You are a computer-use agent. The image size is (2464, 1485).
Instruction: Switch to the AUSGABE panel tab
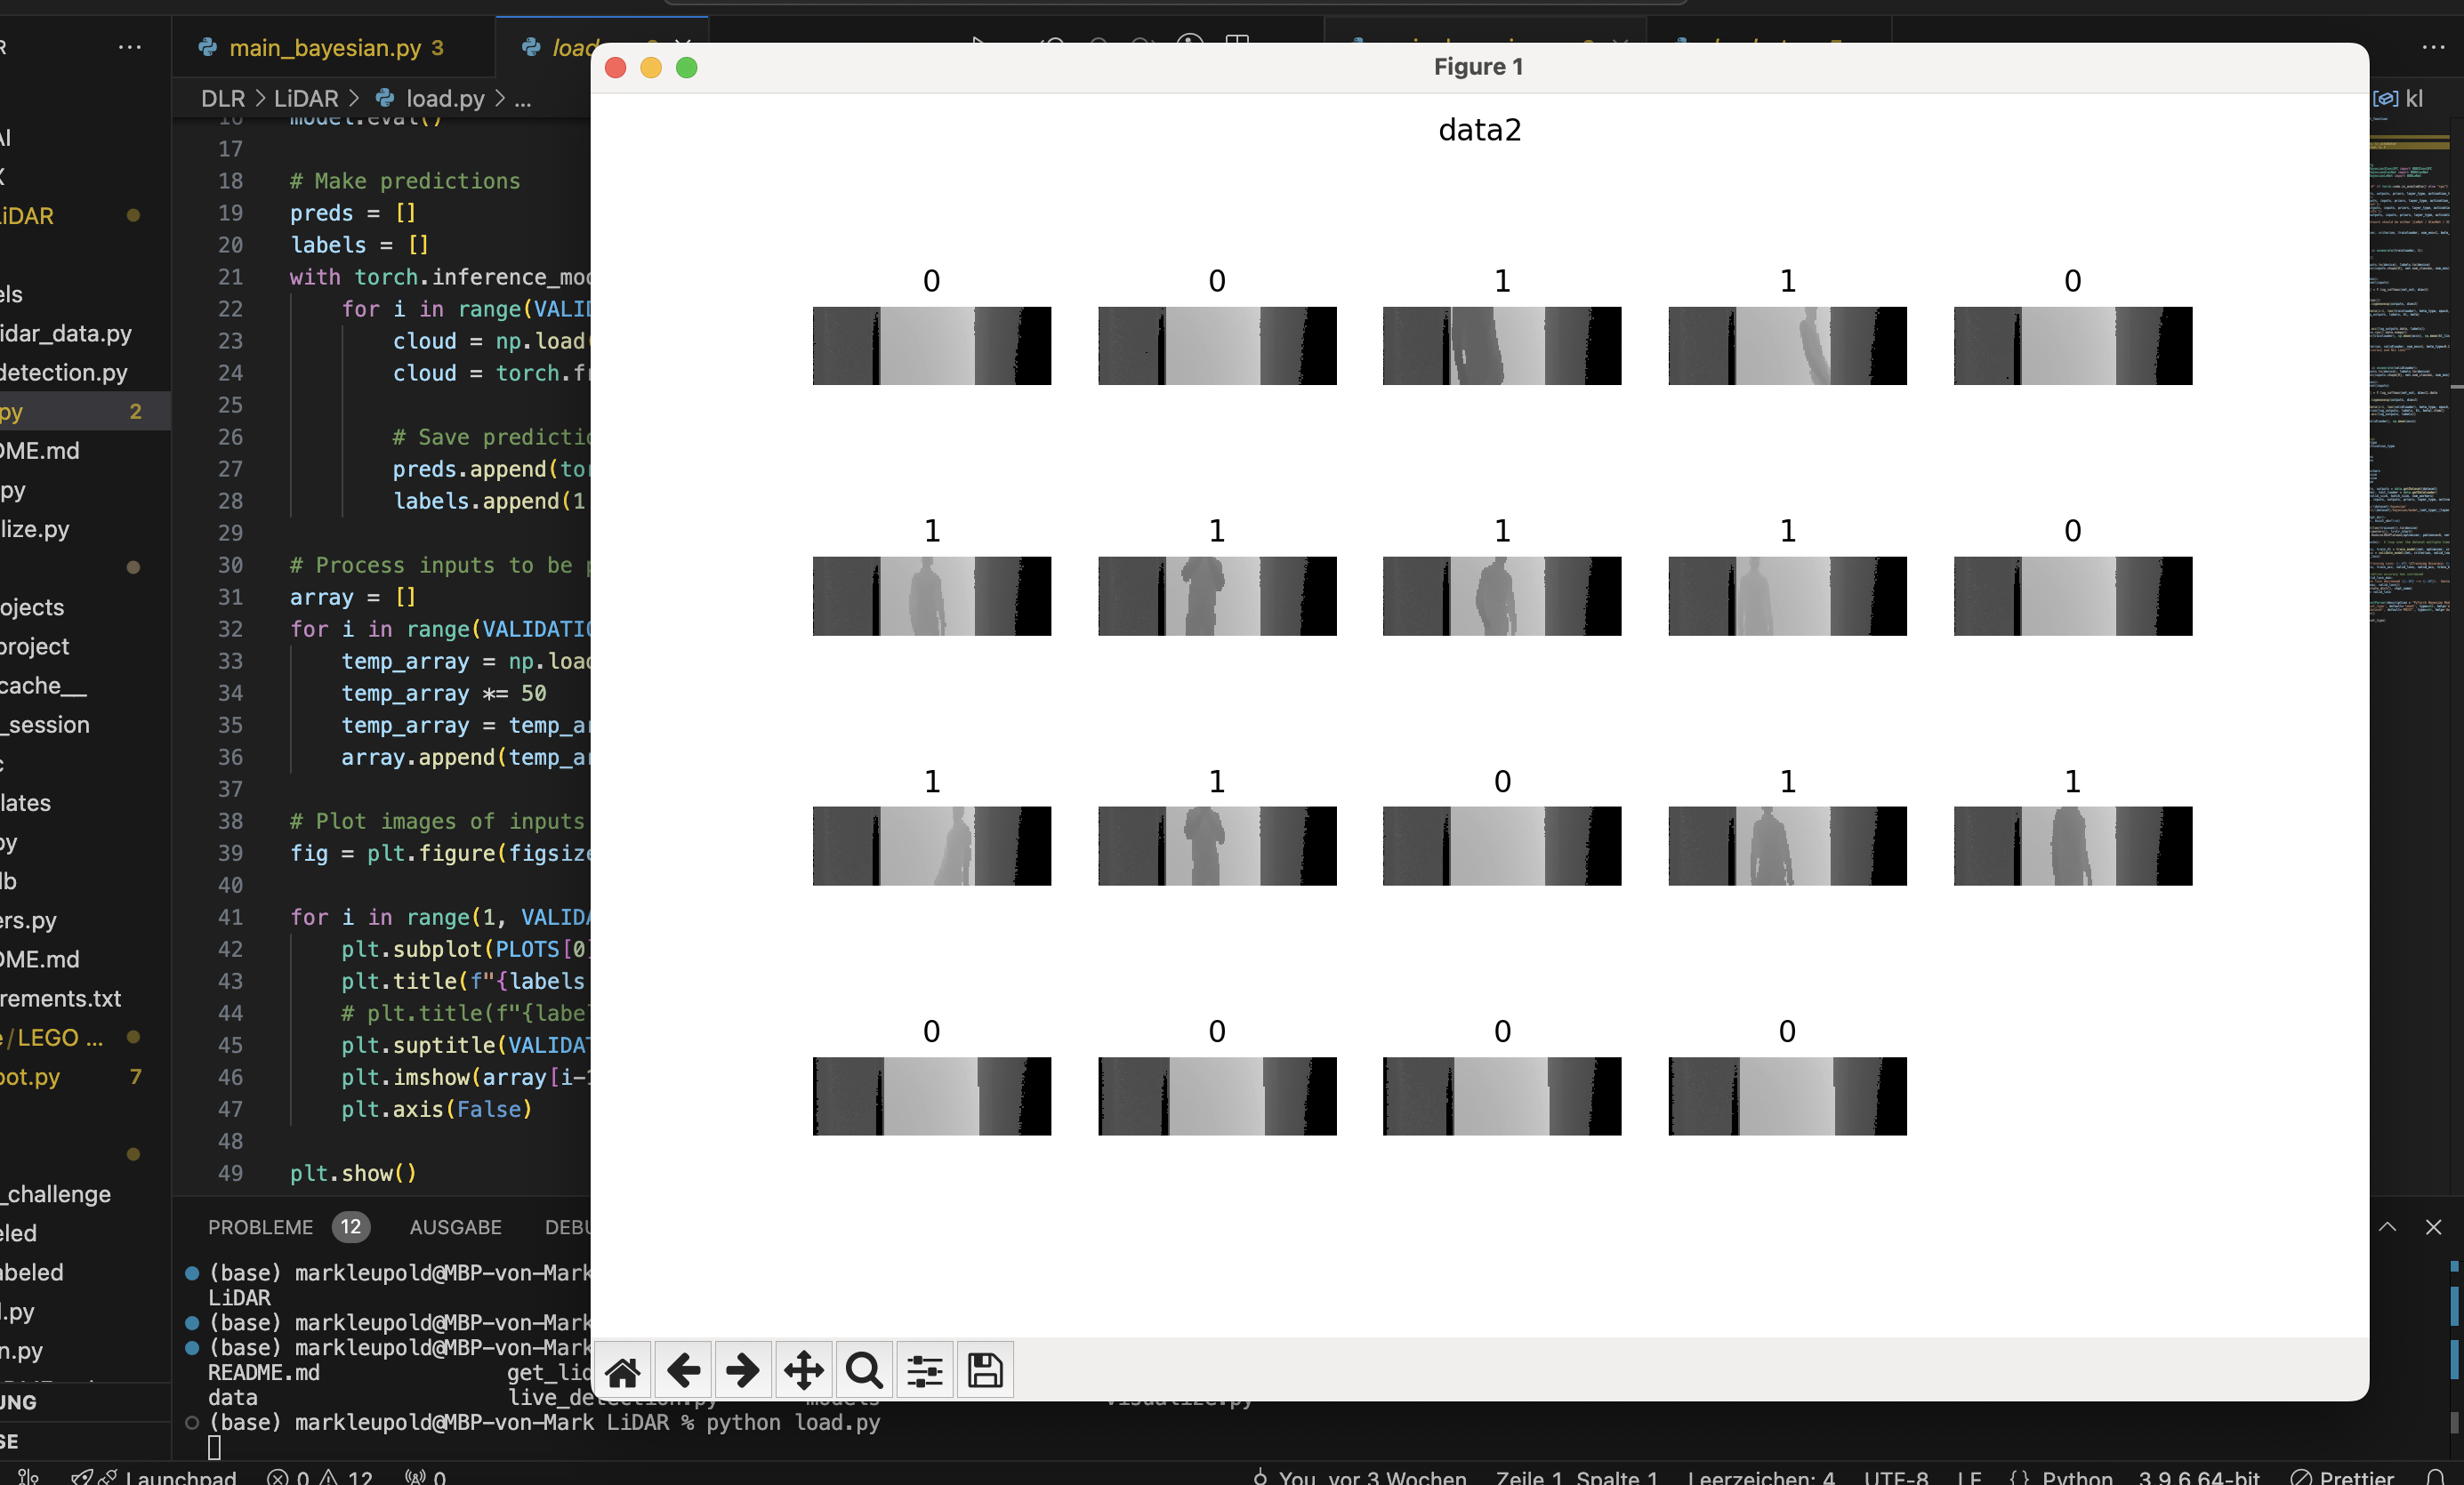coord(455,1227)
